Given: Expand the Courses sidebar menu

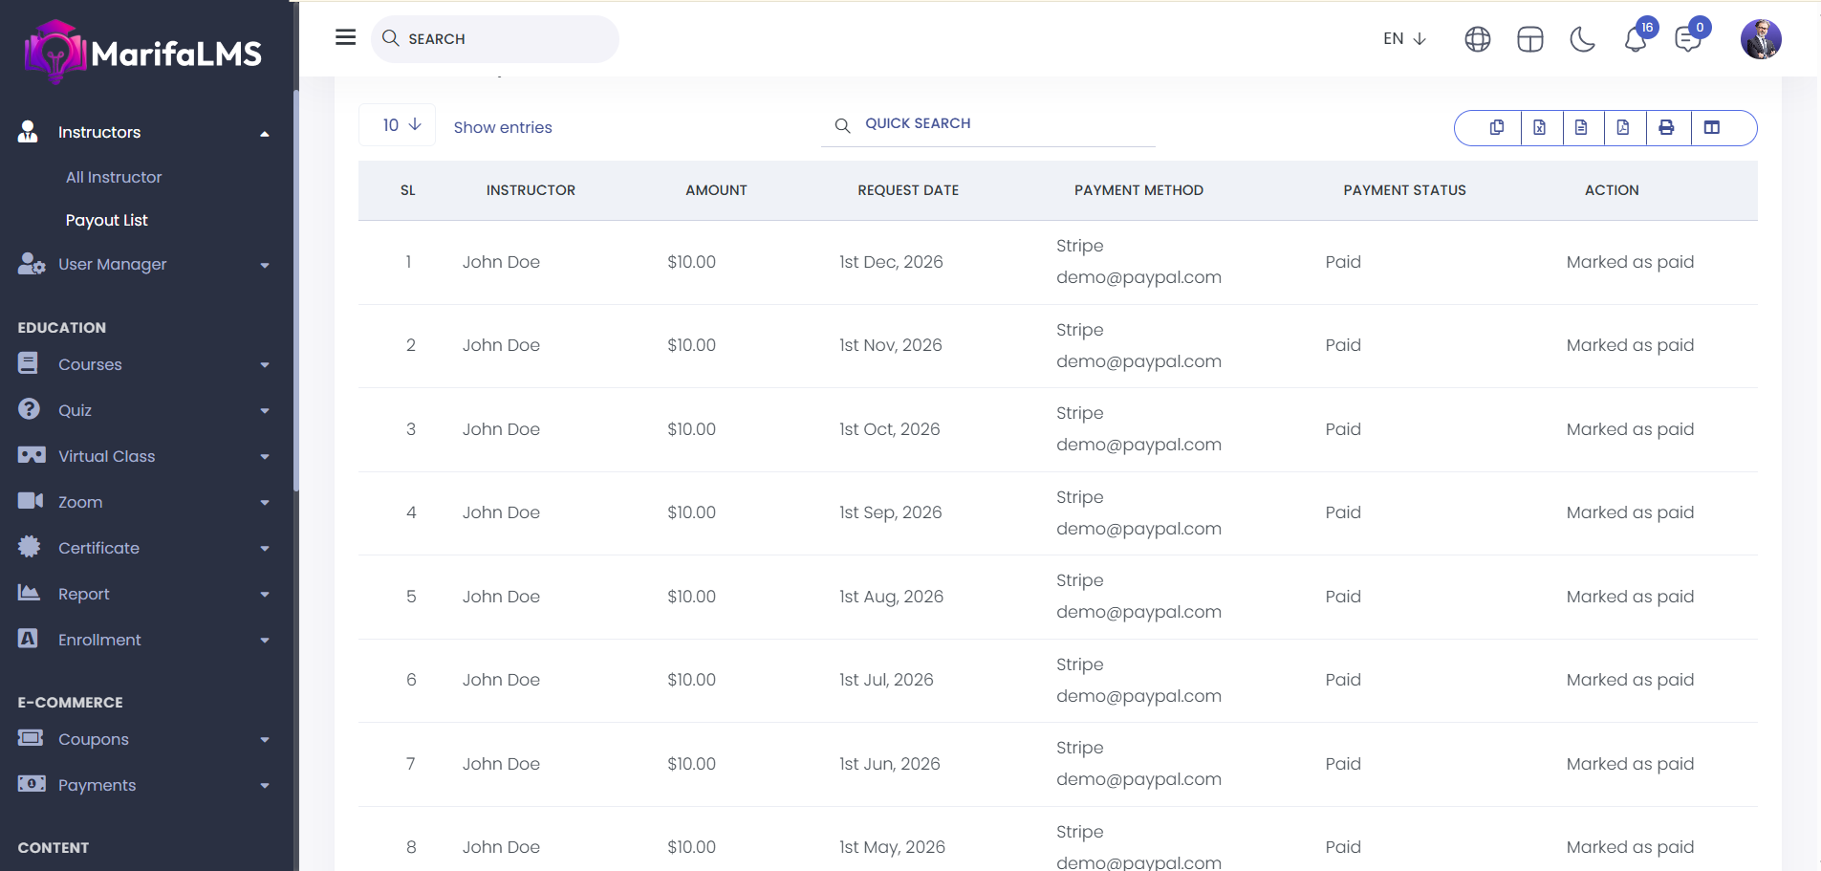Looking at the screenshot, I should pyautogui.click(x=143, y=364).
